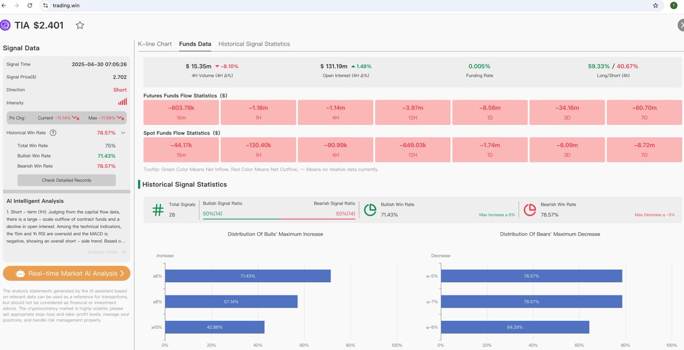Expand the Analysis Detail link

pos(107,252)
